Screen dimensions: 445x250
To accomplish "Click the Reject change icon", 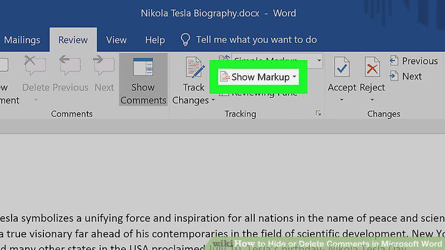I will (x=372, y=67).
